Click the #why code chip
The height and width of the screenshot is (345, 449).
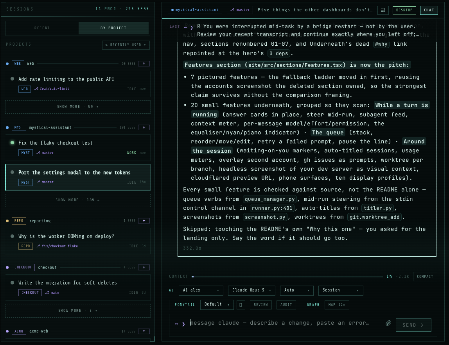pyautogui.click(x=381, y=44)
